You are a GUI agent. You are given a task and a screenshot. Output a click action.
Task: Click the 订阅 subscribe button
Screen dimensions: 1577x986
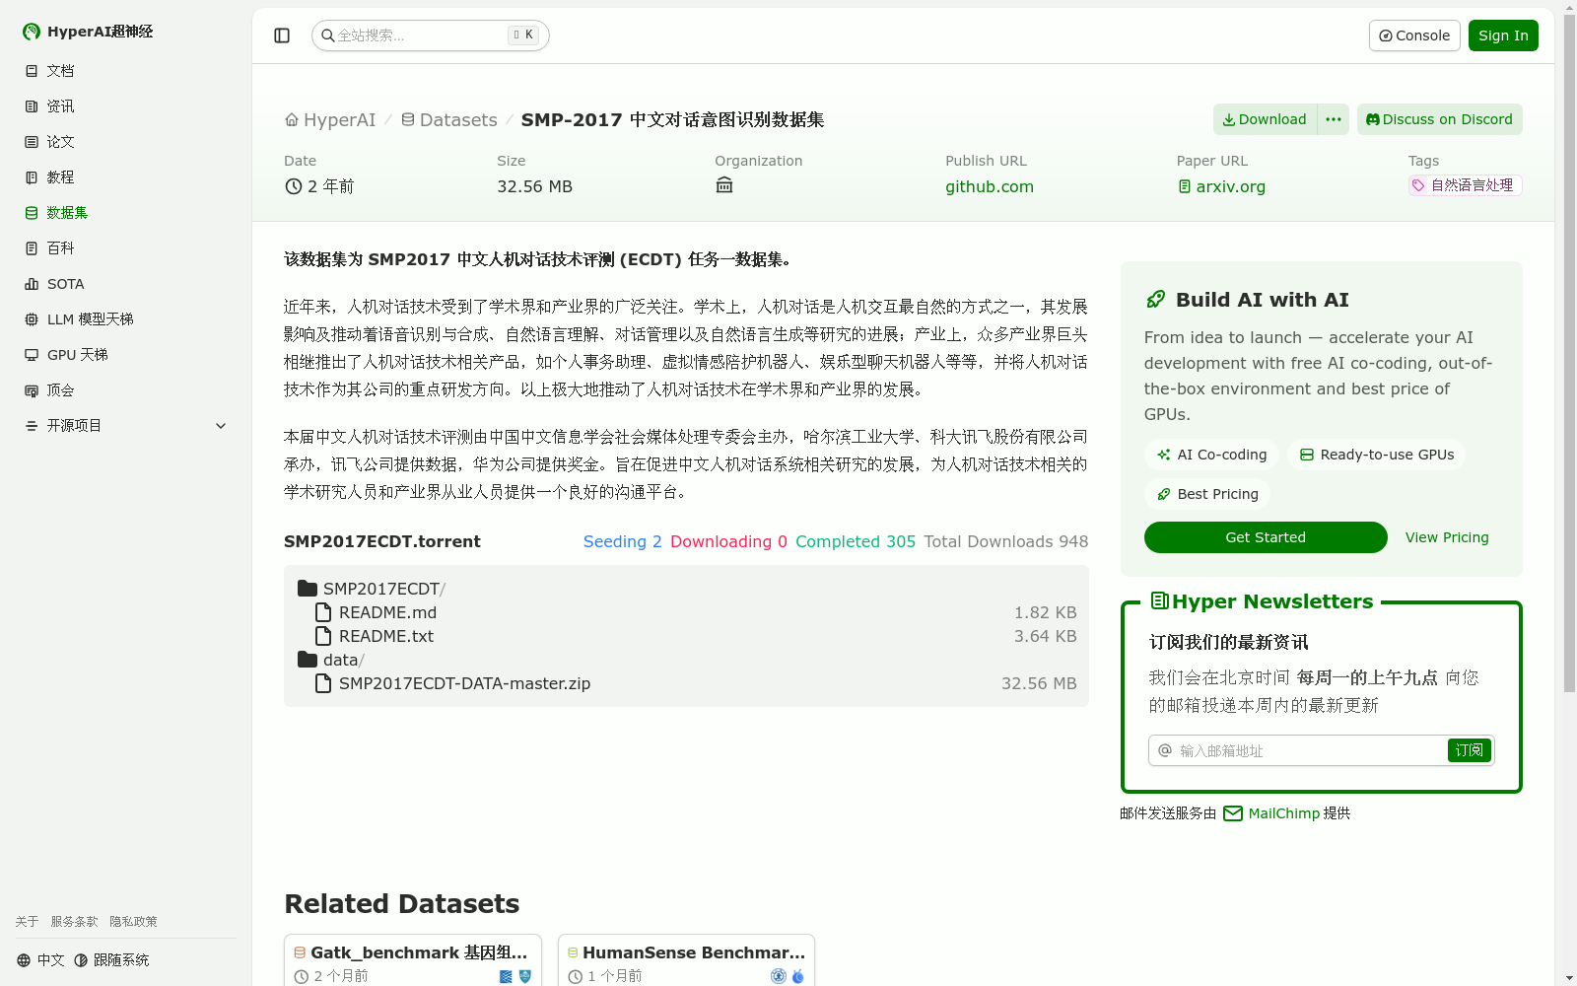[x=1470, y=750]
